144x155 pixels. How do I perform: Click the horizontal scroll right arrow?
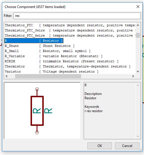pos(133,76)
